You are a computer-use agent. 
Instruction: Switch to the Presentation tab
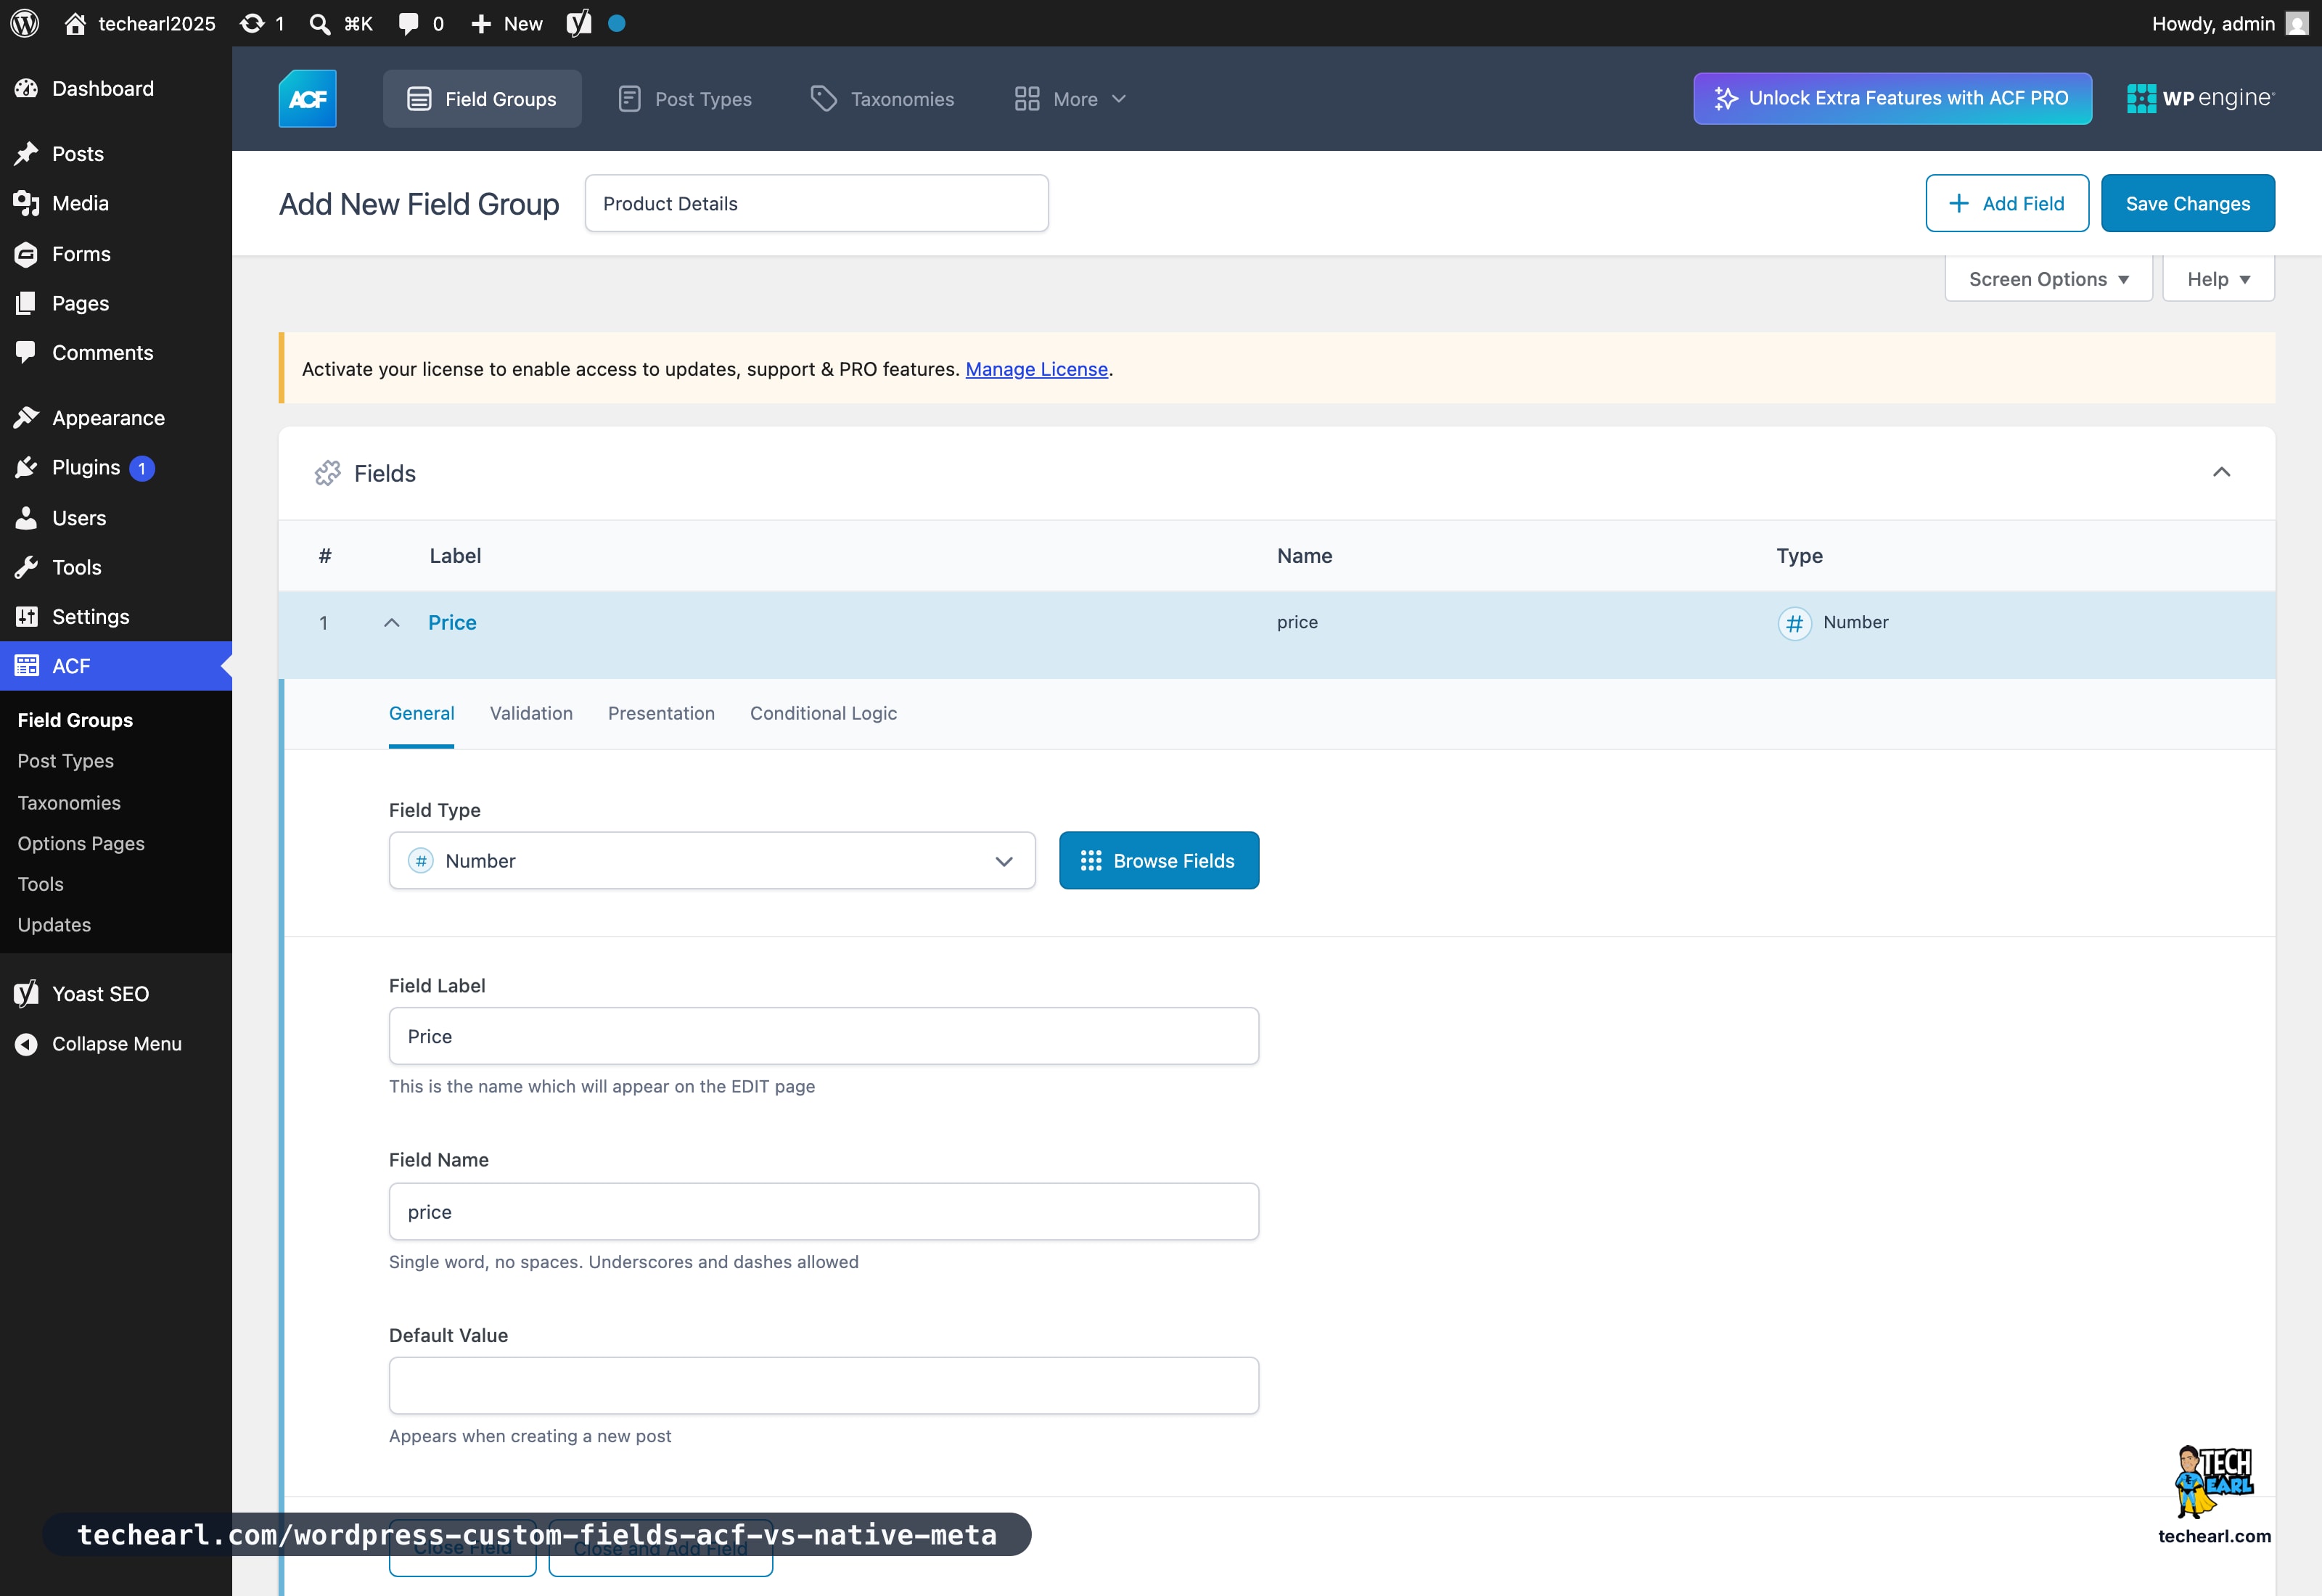[661, 713]
